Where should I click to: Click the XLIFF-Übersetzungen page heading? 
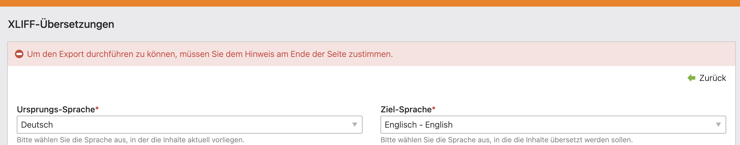coord(61,24)
